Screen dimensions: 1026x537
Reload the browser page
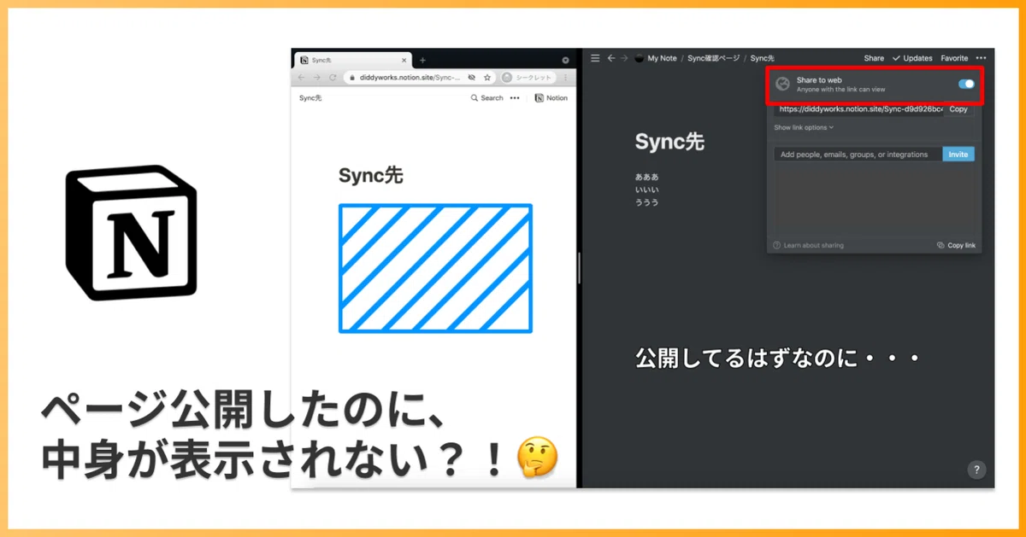coord(332,77)
